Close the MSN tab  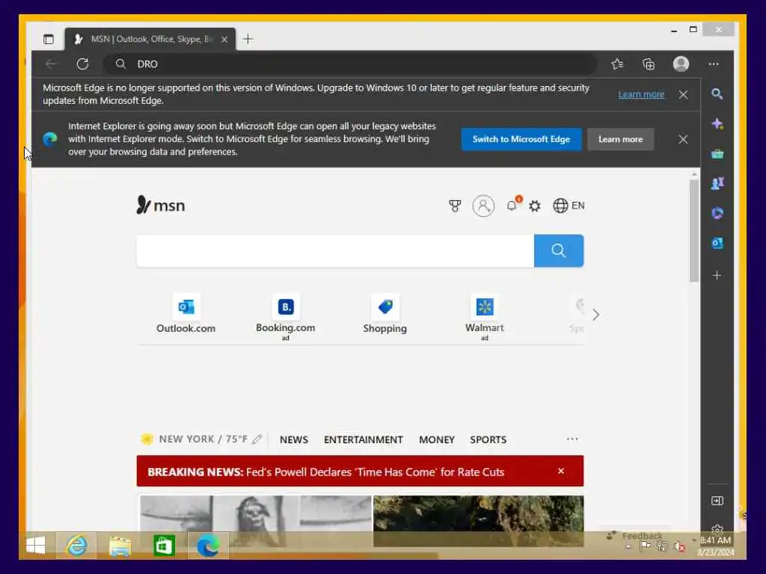tap(224, 40)
